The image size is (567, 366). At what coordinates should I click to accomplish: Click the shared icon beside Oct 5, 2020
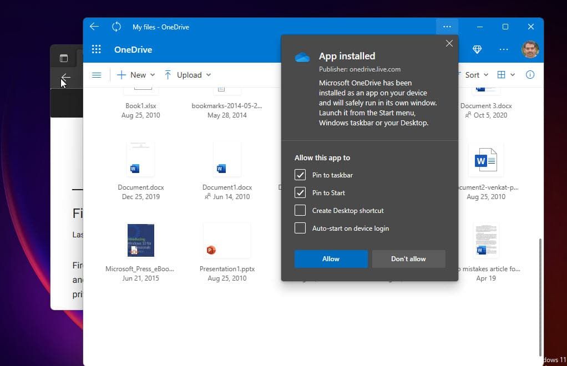pos(468,115)
